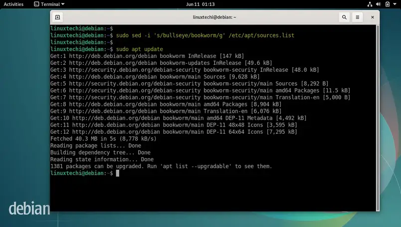Click the terminal cursor at last prompt
401x227 pixels.
(x=118, y=173)
